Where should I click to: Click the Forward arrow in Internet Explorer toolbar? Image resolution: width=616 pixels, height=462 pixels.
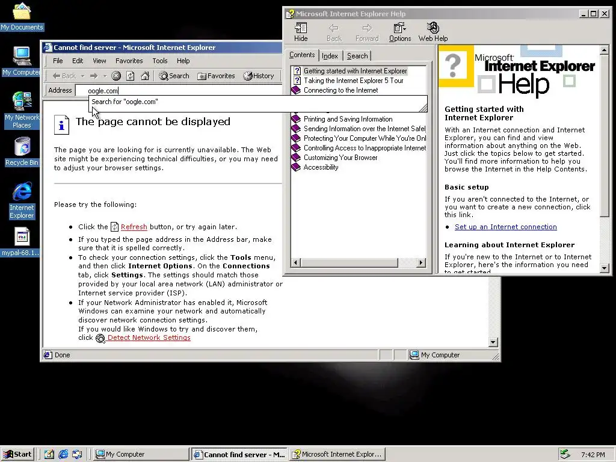(x=93, y=76)
